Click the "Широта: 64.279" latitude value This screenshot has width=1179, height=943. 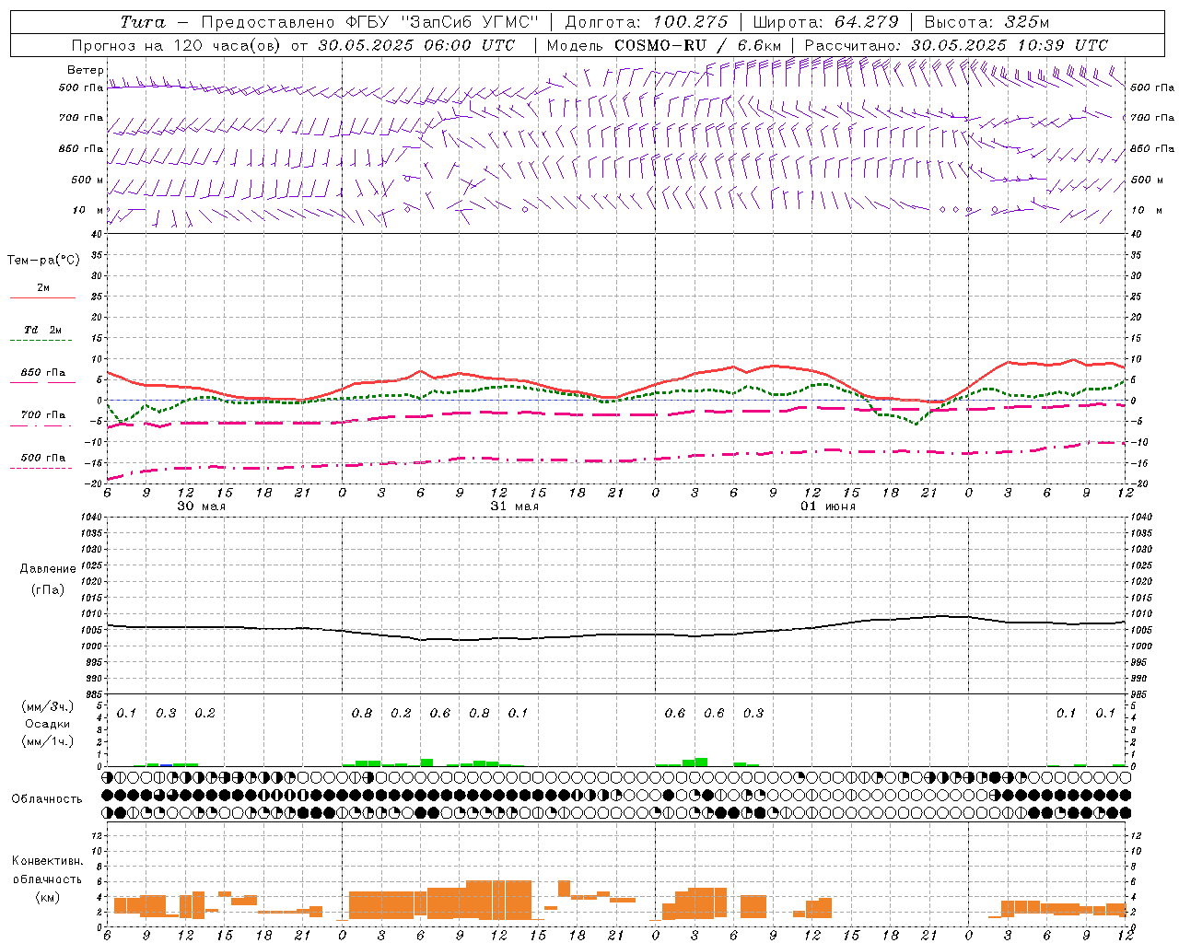pyautogui.click(x=825, y=22)
